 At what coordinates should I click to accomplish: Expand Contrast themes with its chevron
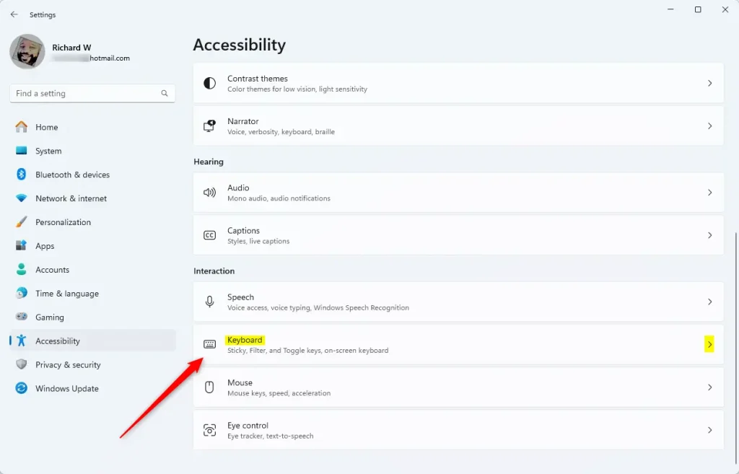pyautogui.click(x=710, y=84)
